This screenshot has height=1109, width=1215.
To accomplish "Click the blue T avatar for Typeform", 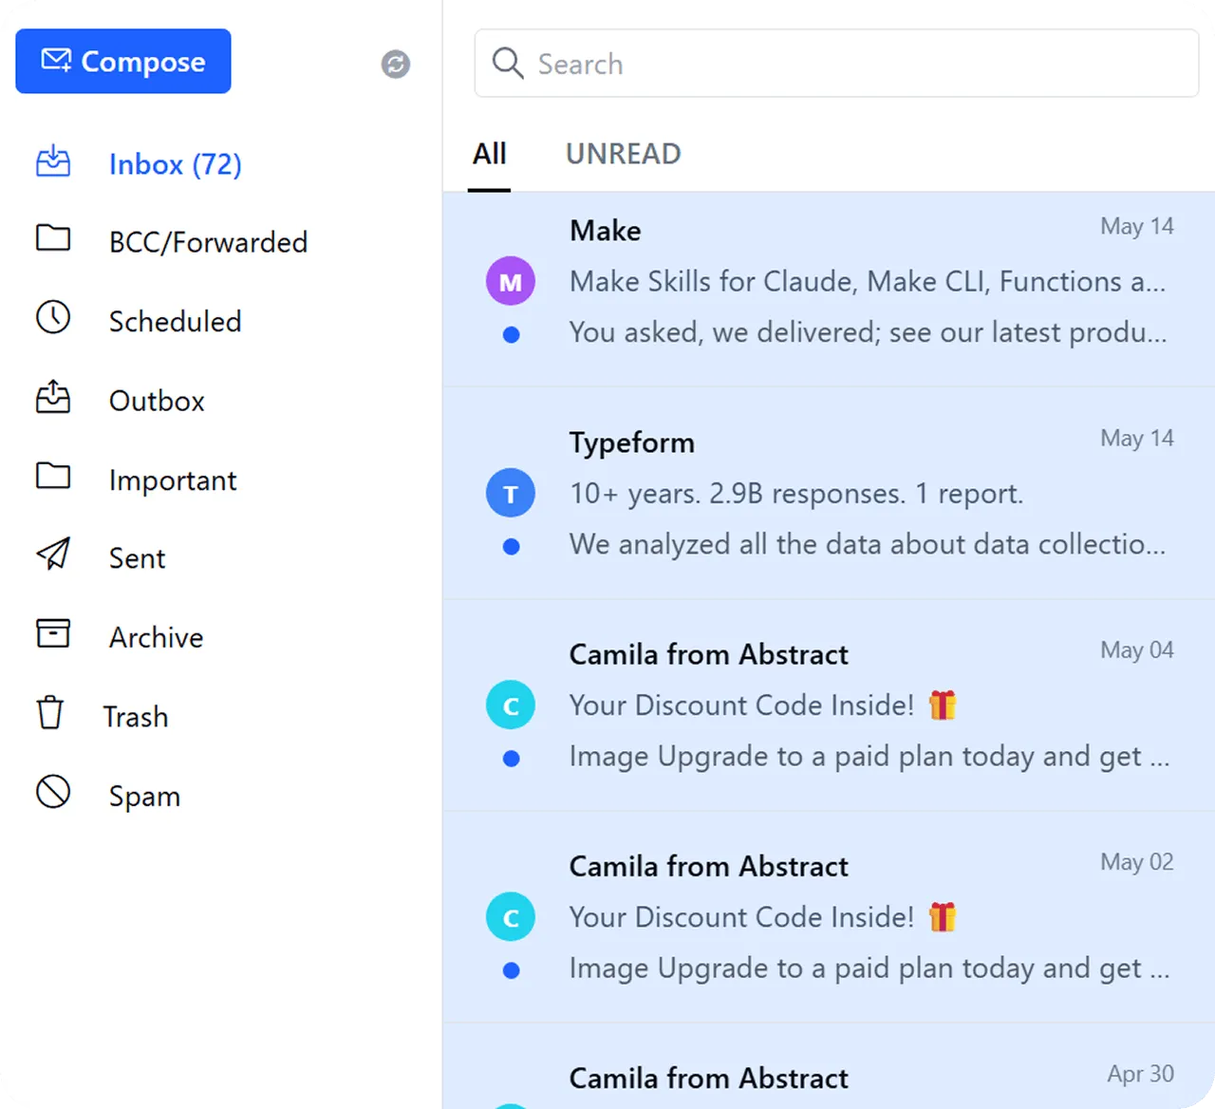I will 511,493.
